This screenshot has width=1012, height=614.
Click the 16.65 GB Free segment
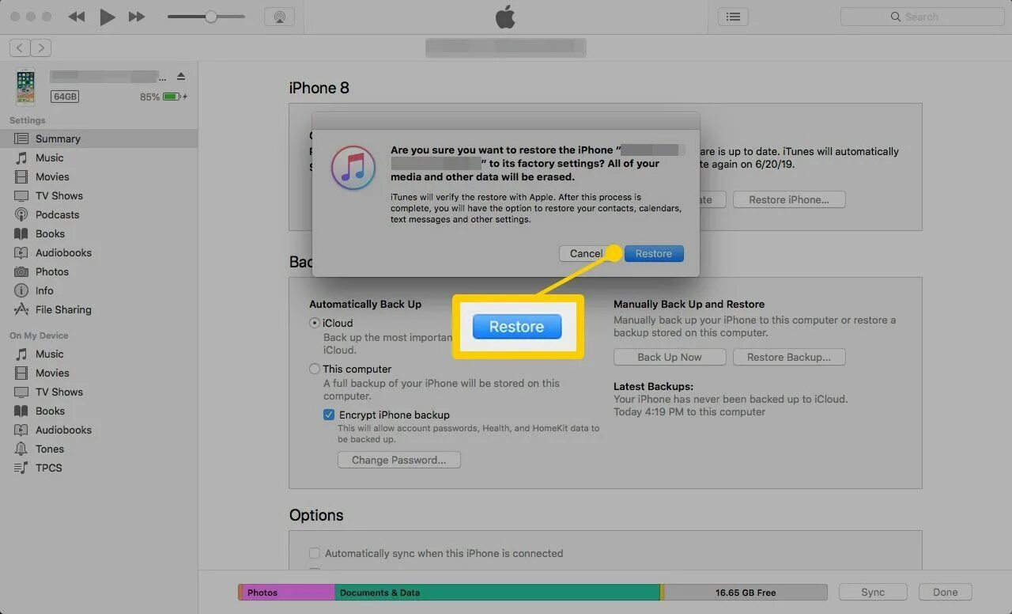point(746,592)
